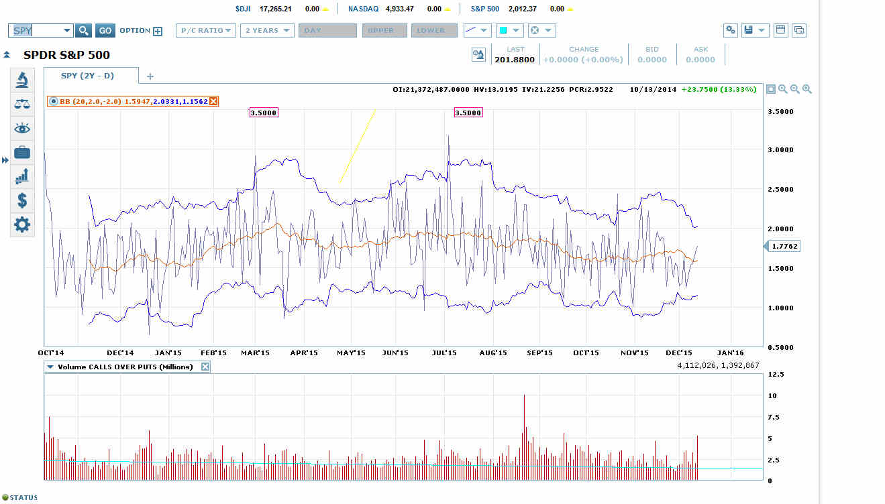Click the single window layout icon
This screenshot has width=885, height=504.
tap(781, 30)
